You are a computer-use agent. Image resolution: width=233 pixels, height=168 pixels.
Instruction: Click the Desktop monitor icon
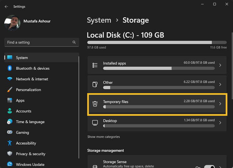[95, 123]
